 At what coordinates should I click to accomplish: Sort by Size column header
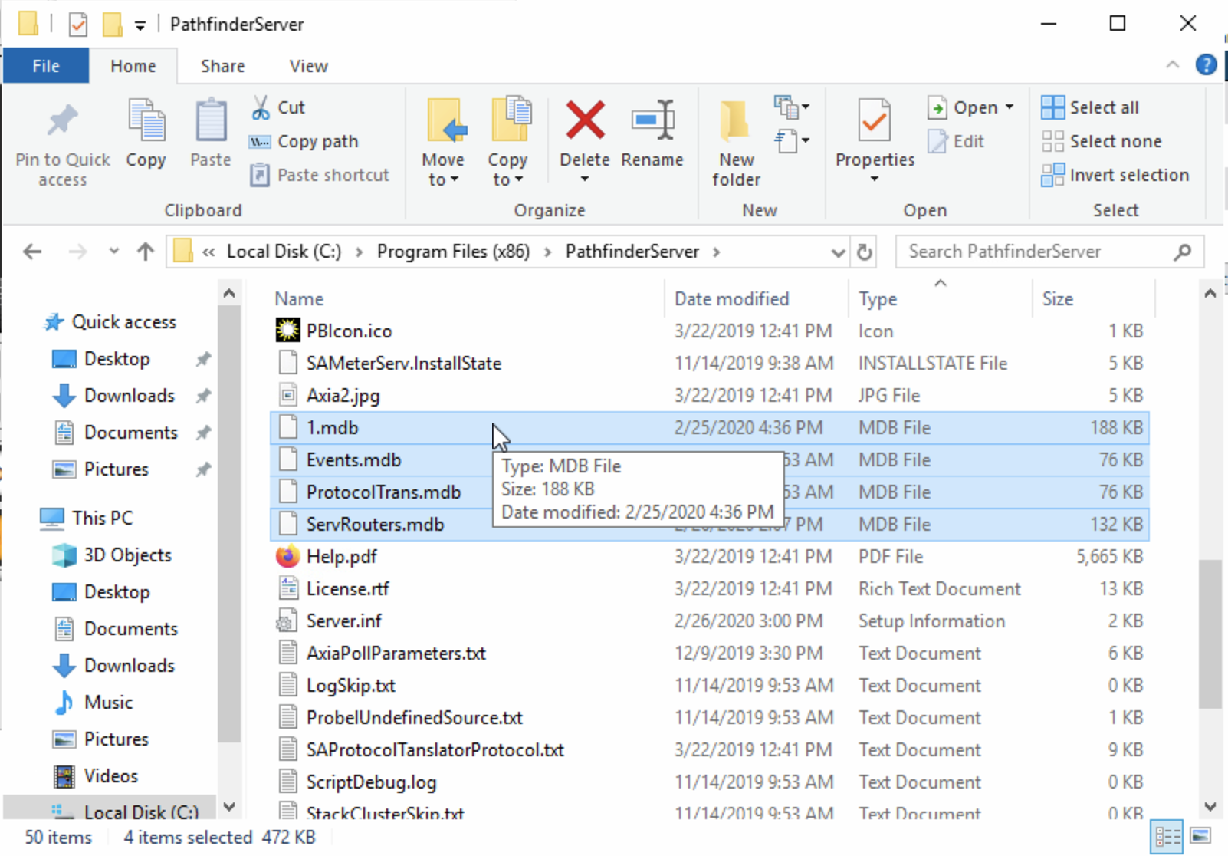[x=1058, y=298]
